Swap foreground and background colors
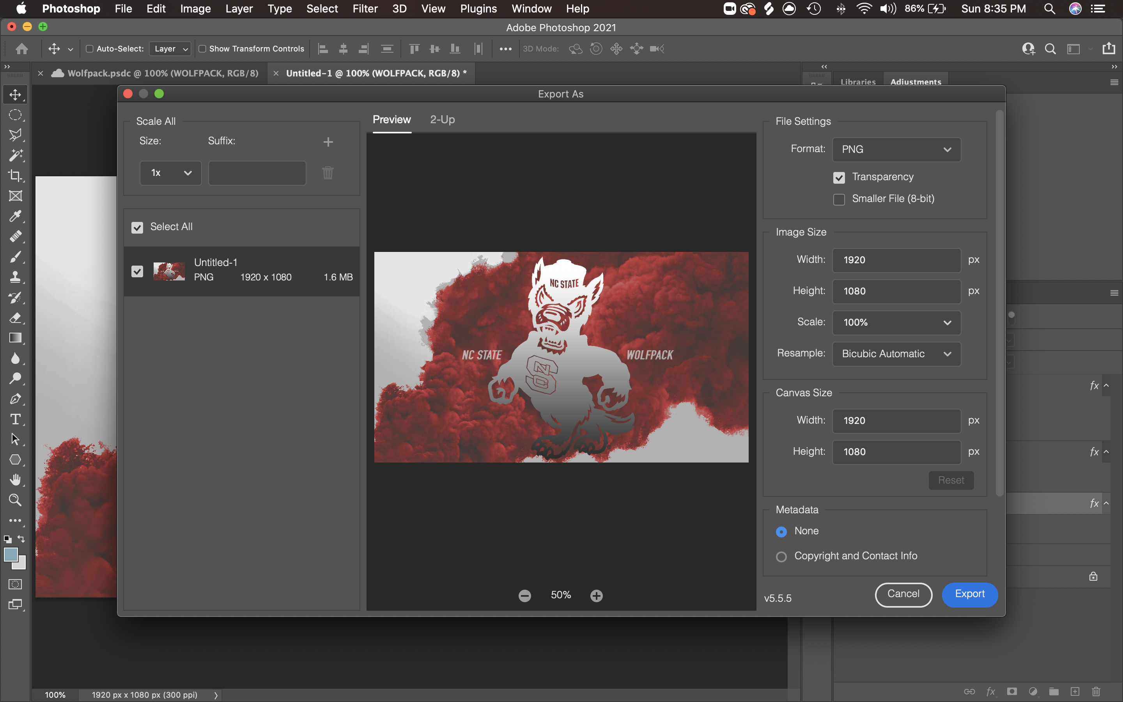 tap(21, 539)
